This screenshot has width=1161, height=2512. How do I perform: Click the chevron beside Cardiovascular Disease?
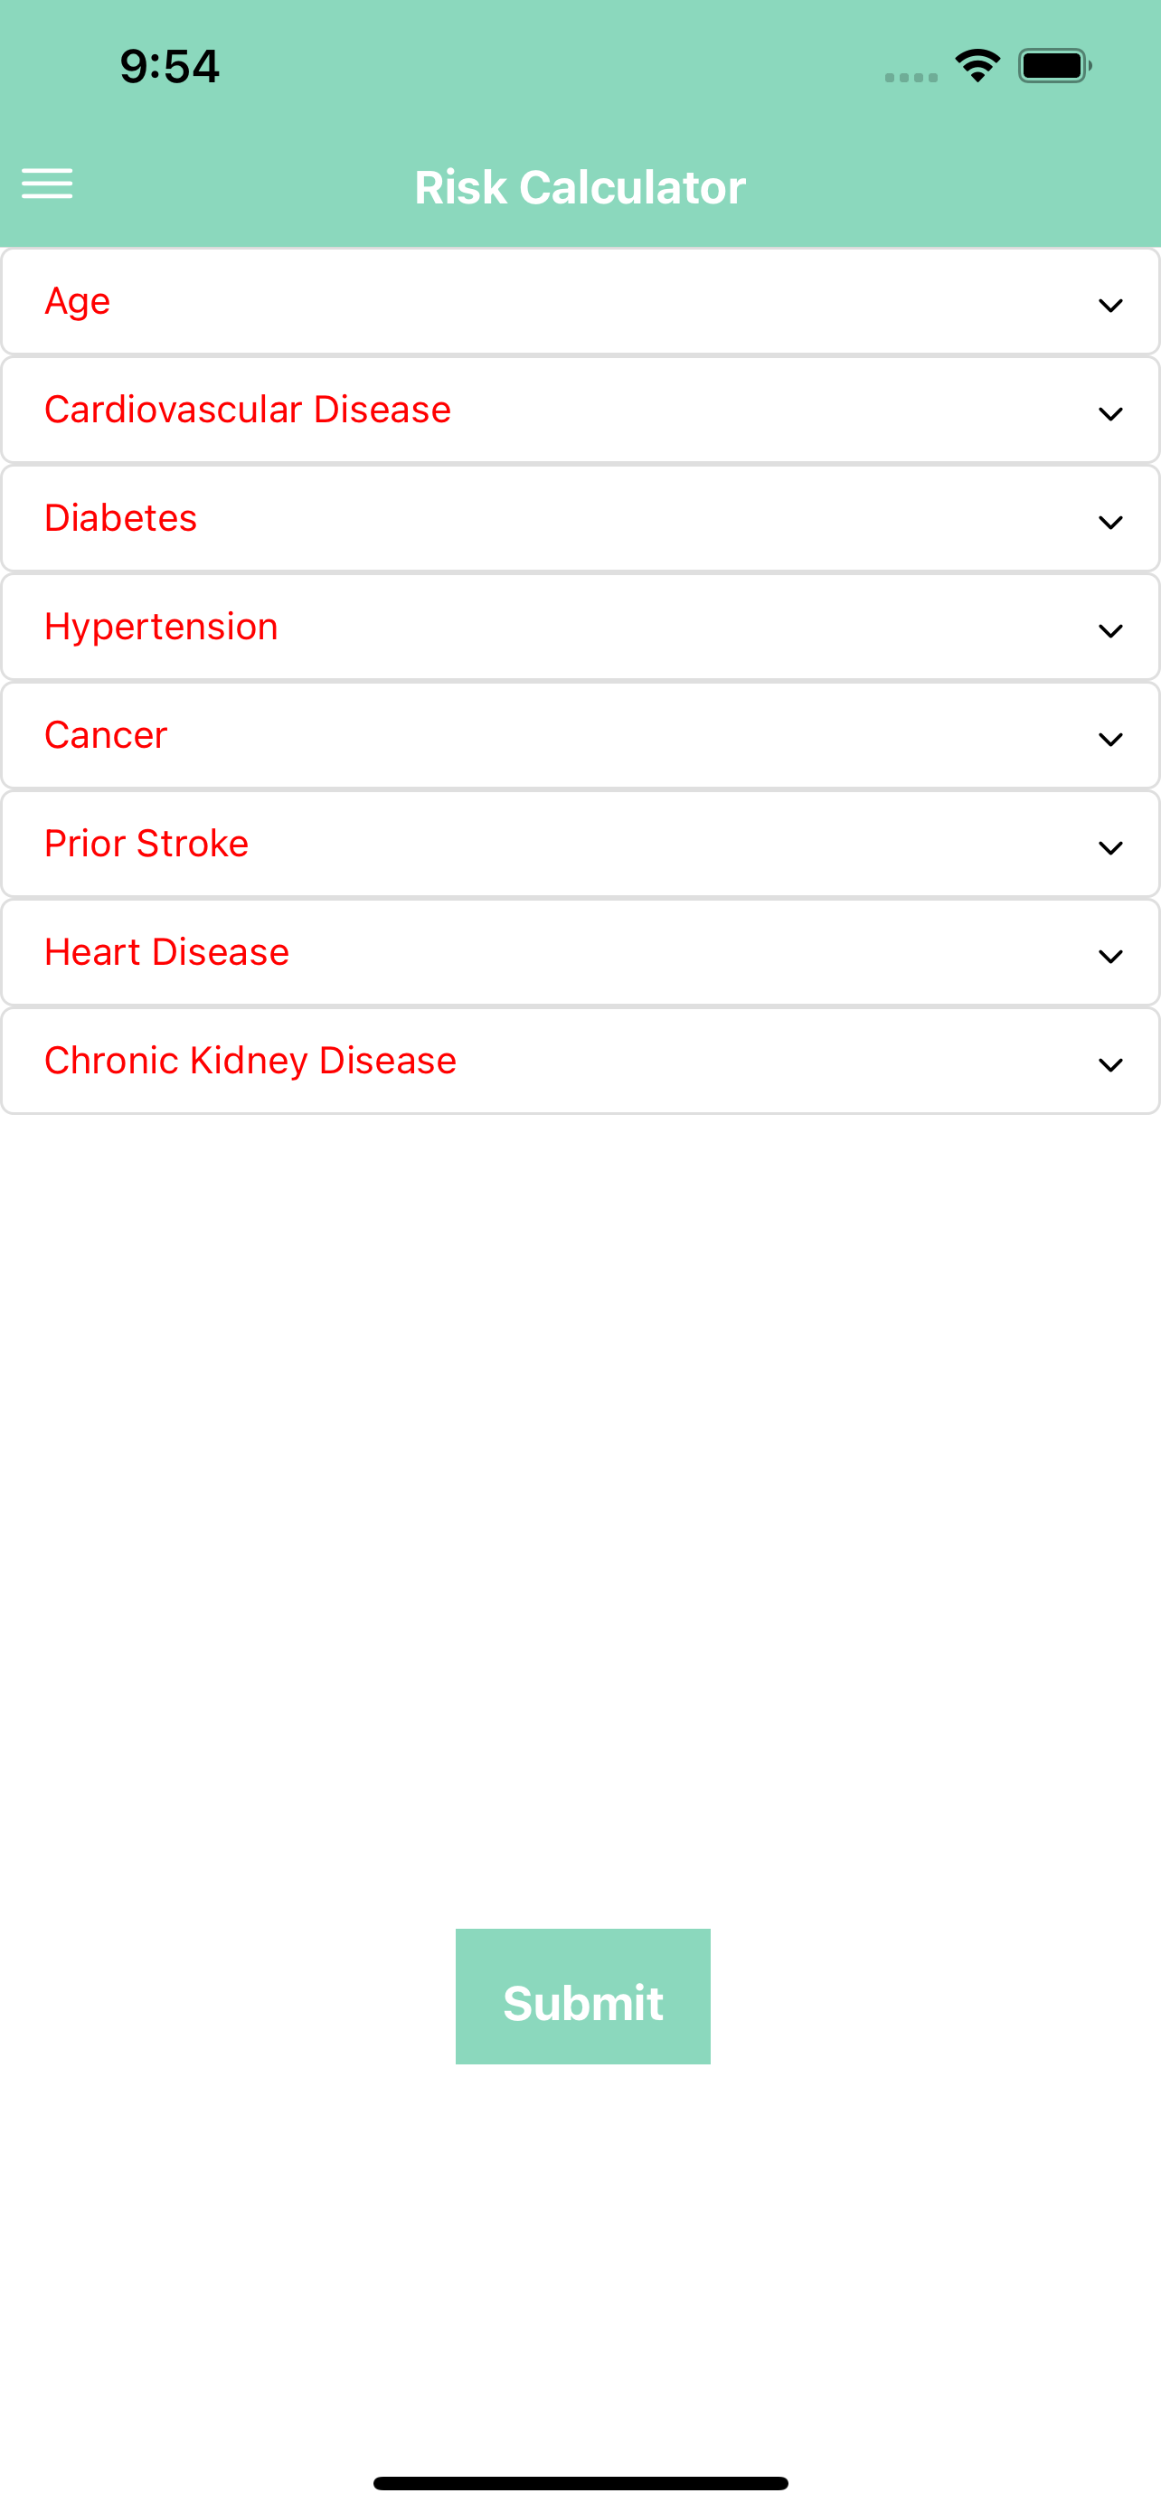pyautogui.click(x=1110, y=413)
